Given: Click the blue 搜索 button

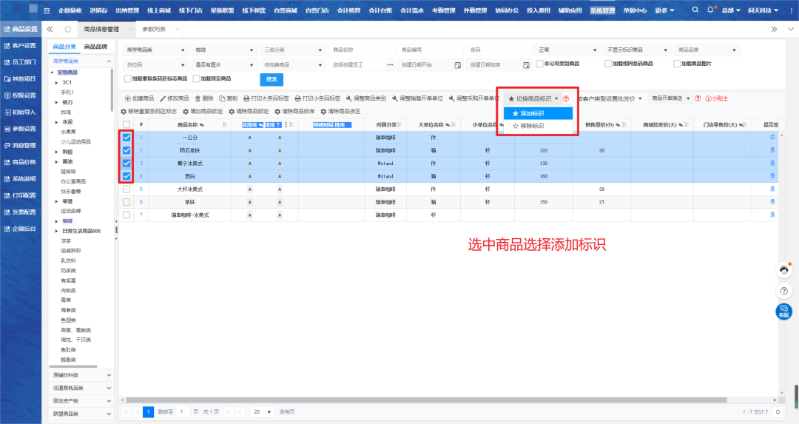Looking at the screenshot, I should coord(271,79).
